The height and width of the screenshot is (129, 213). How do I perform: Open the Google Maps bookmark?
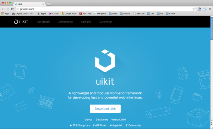click(x=69, y=13)
